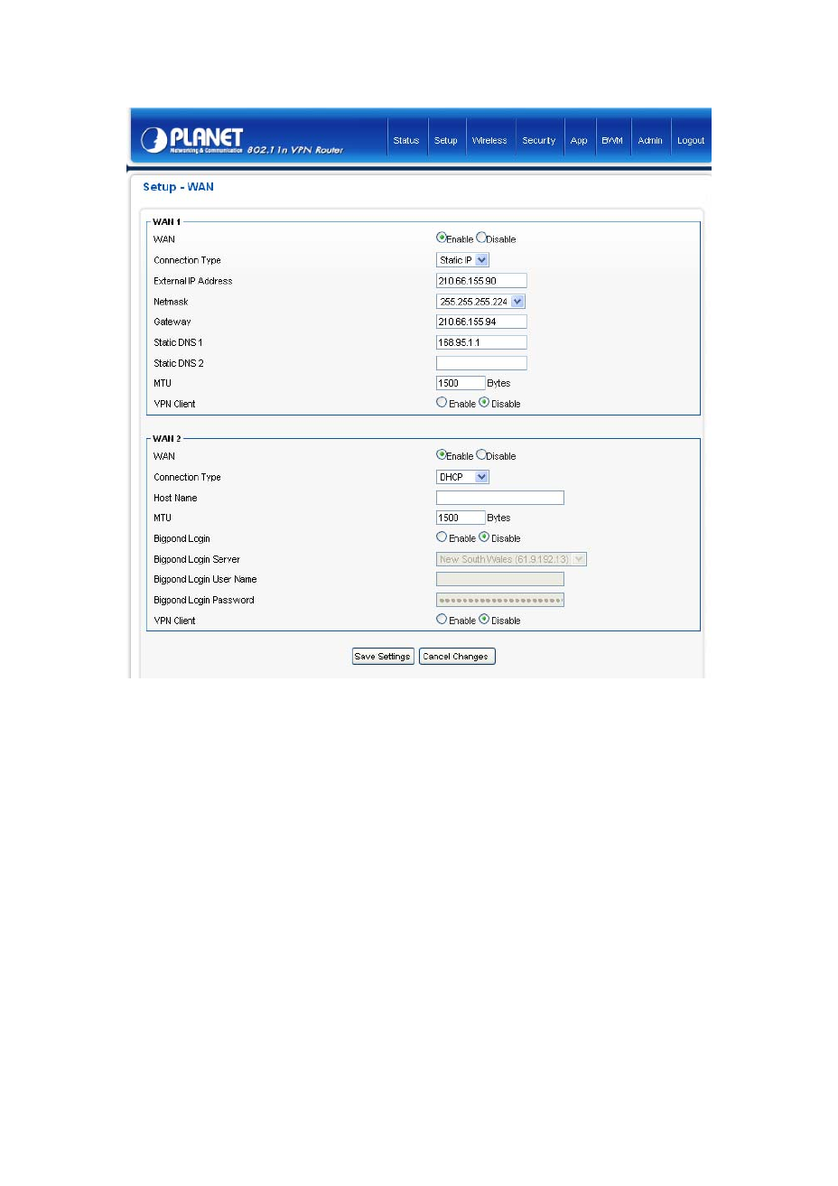Click the External IP Address field
This screenshot has height=1186, width=838.
click(481, 281)
